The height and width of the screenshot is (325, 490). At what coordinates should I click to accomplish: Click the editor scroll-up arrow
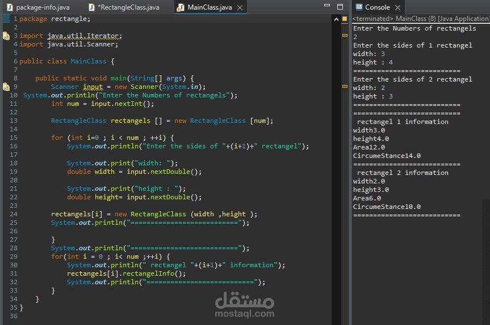coord(336,19)
